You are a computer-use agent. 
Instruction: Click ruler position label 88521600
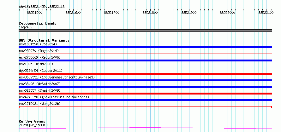coord(73,13)
